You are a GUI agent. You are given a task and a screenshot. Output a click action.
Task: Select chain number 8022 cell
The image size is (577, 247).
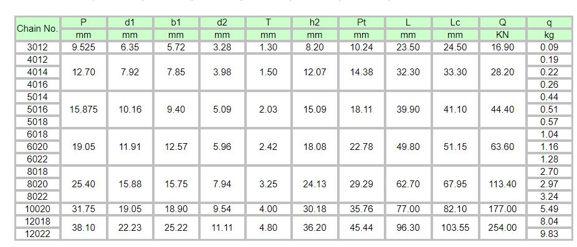[x=37, y=196]
